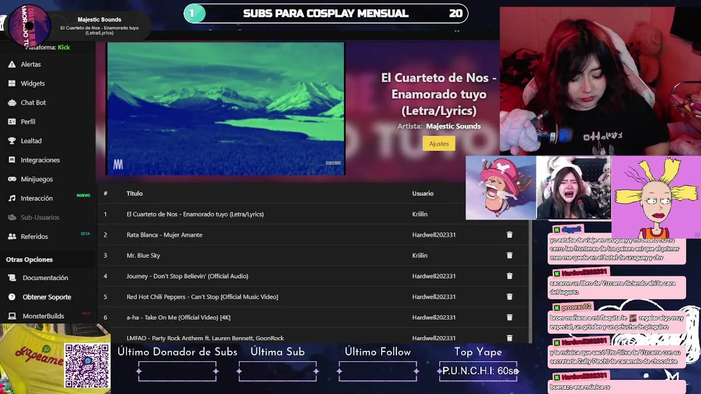Select Red Hot Chili Peppers - Can't Stop title
The height and width of the screenshot is (394, 701).
(202, 297)
